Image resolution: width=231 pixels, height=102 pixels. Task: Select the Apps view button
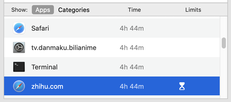[43, 10]
